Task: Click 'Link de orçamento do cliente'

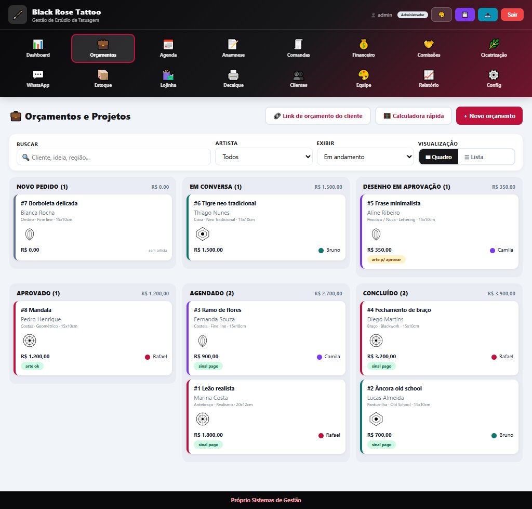Action: (x=318, y=116)
